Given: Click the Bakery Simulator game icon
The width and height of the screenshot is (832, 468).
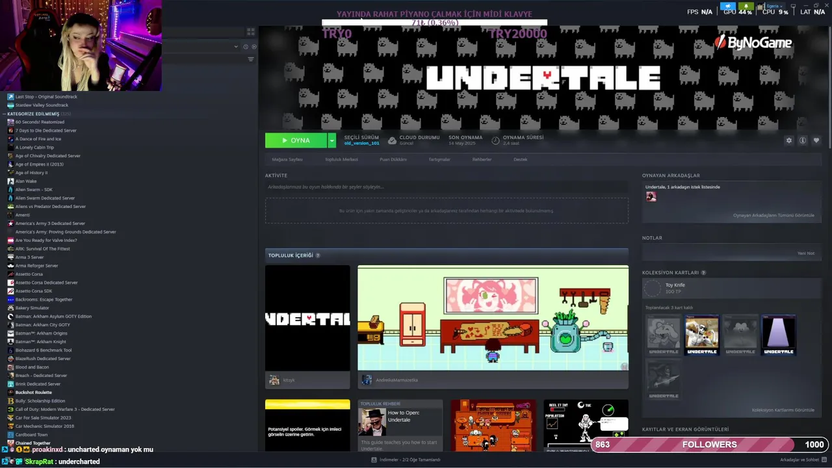Looking at the screenshot, I should pyautogui.click(x=10, y=308).
